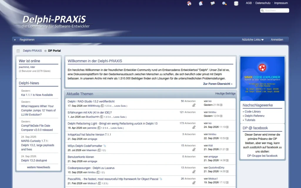The image size is (301, 188).
Task: Open thread Codeanpassungen : Delphi zu Lazarus
Action: coord(91,168)
